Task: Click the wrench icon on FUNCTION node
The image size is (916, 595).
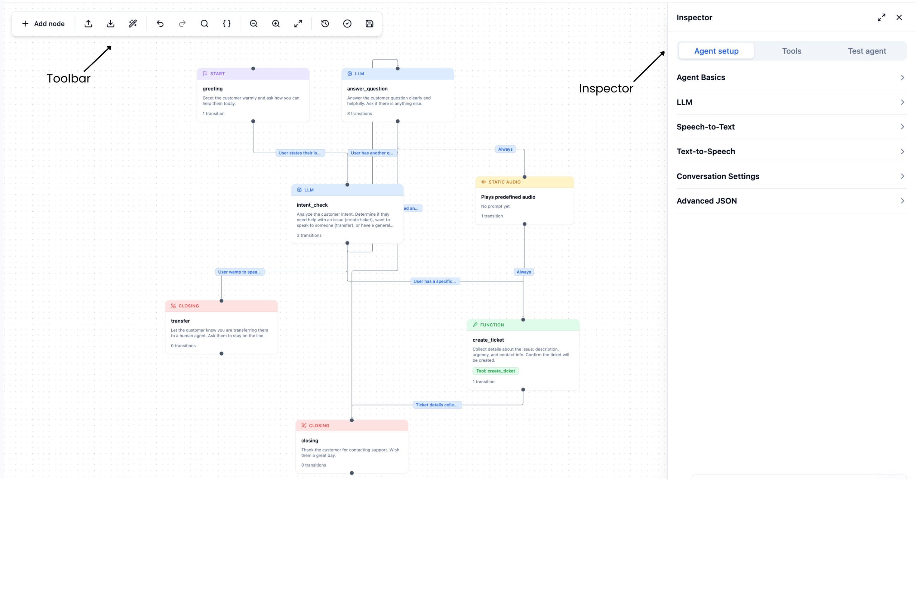Action: pos(475,325)
